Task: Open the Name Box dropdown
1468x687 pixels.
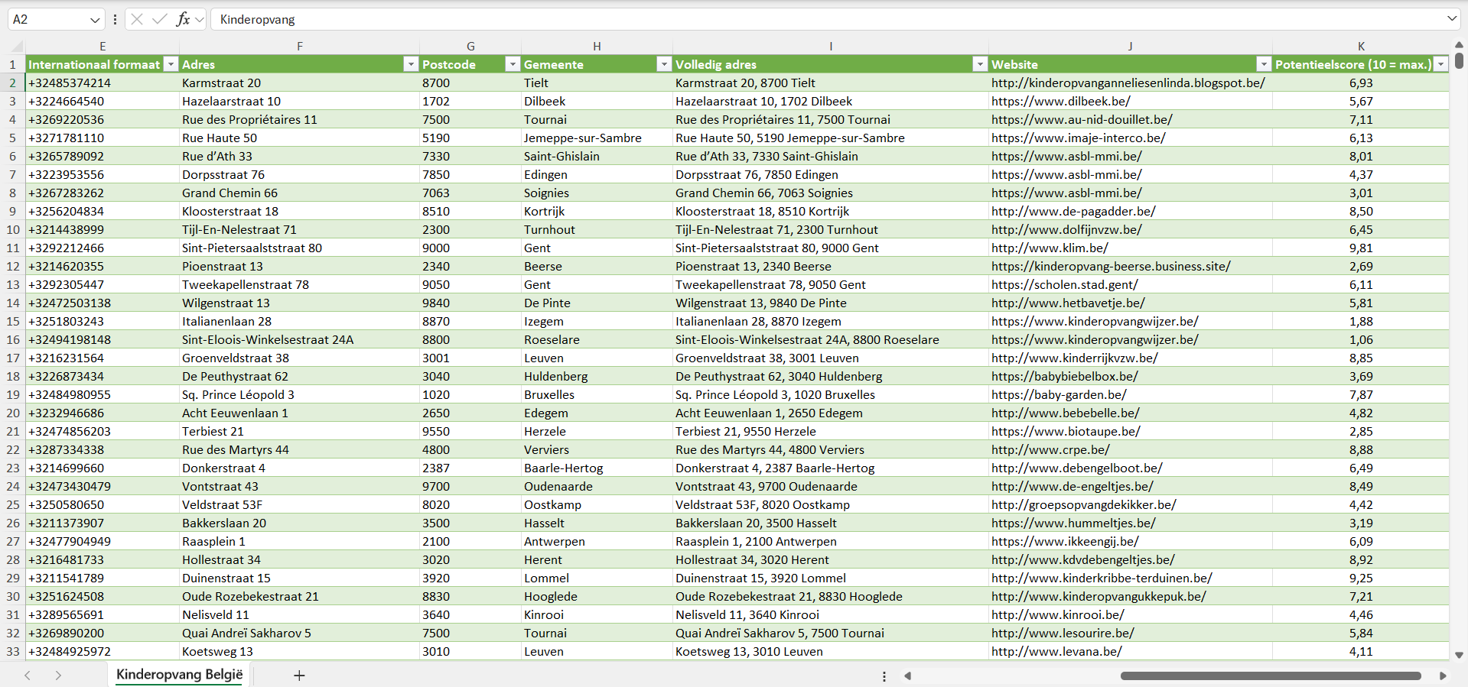Action: coord(95,20)
